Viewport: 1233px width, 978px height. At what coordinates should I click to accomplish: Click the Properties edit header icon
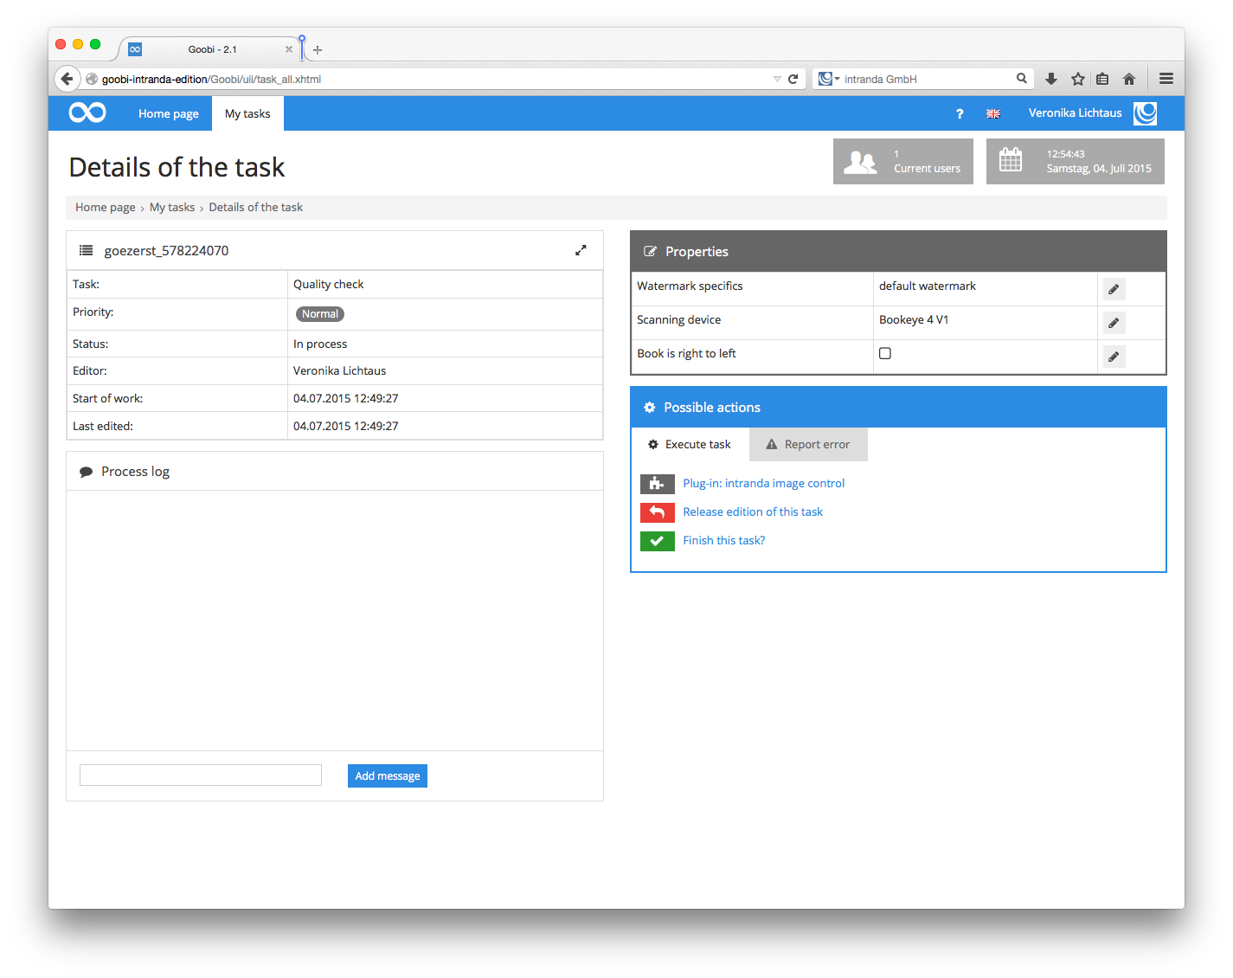[x=651, y=252]
